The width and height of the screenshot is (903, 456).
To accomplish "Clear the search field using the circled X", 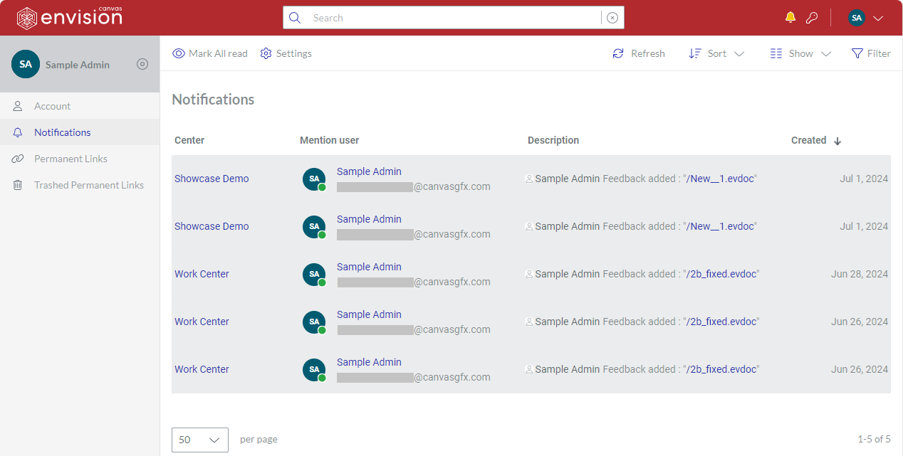I will tap(612, 17).
